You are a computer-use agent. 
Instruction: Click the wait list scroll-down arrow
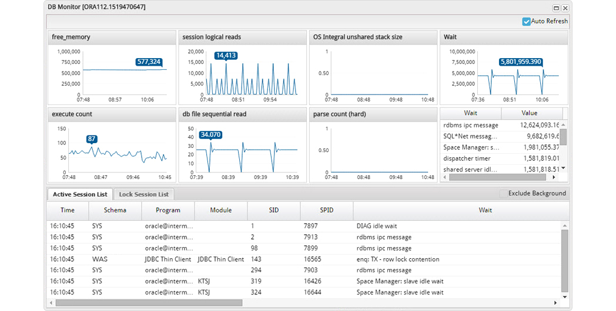coord(563,168)
